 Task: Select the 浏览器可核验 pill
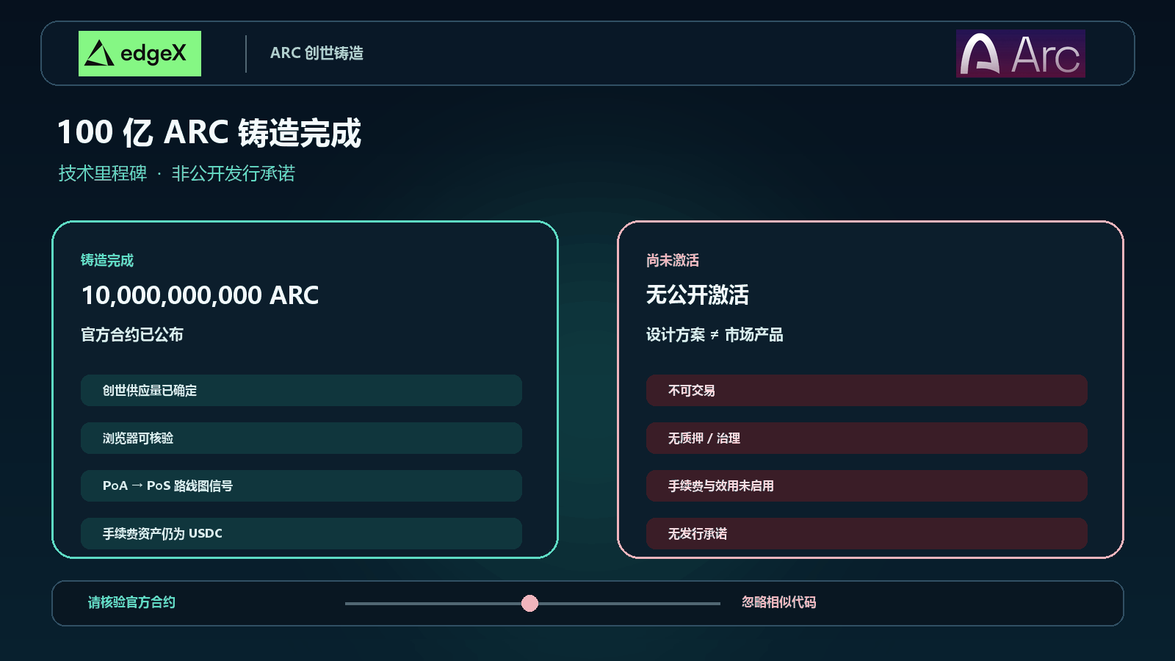click(301, 438)
